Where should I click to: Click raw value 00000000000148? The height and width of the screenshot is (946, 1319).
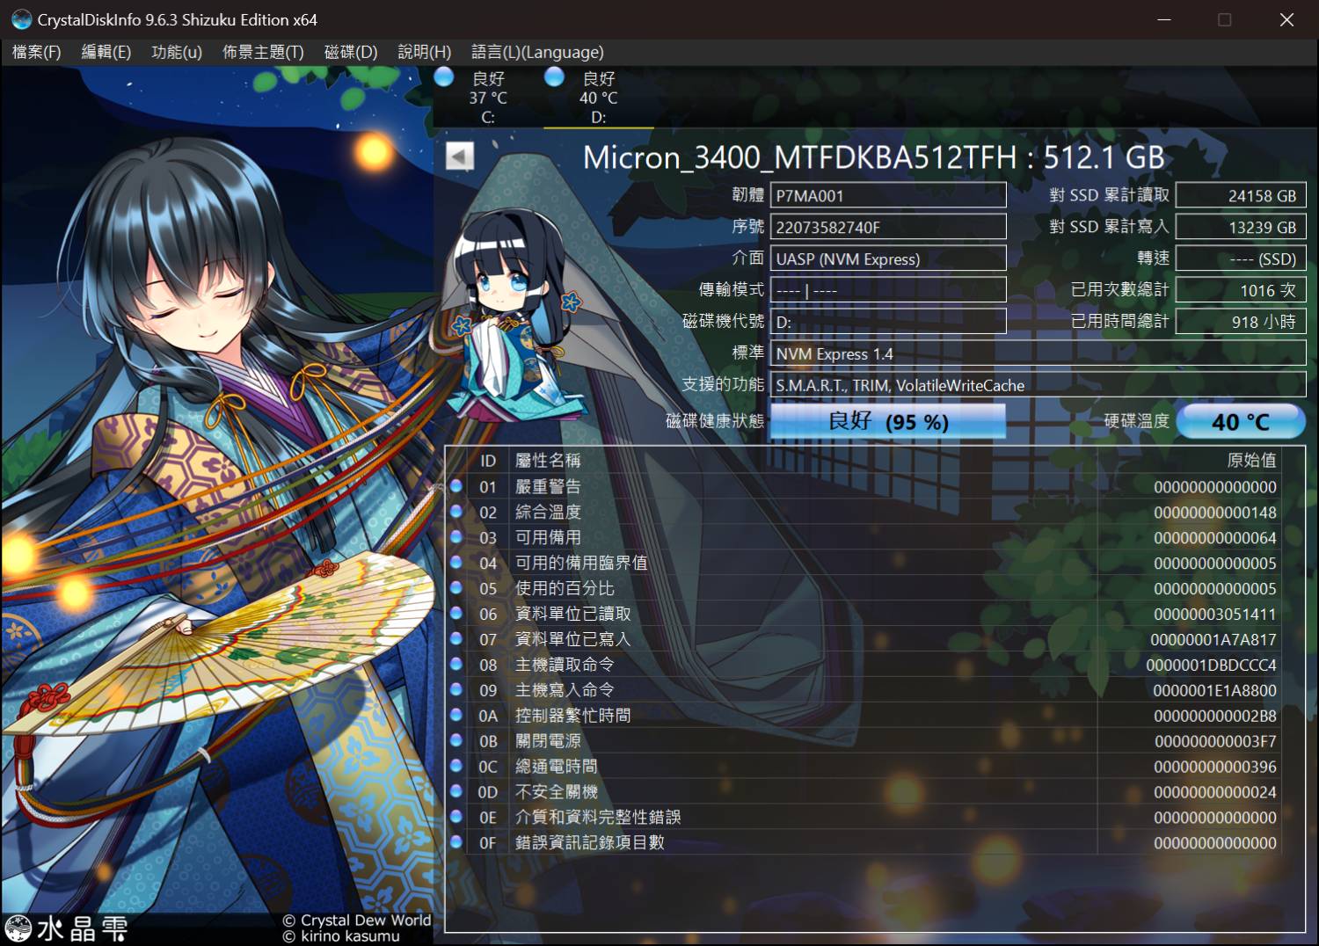(x=1214, y=512)
